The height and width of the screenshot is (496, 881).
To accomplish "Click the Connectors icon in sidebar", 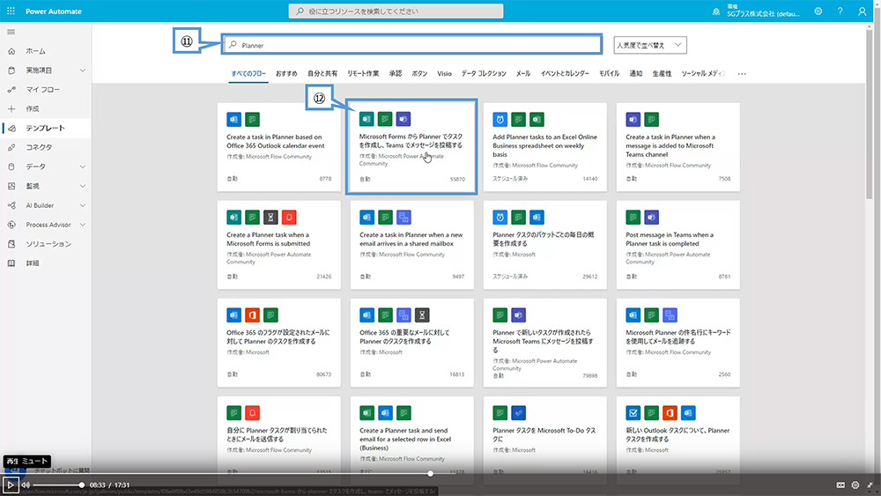I will [11, 147].
